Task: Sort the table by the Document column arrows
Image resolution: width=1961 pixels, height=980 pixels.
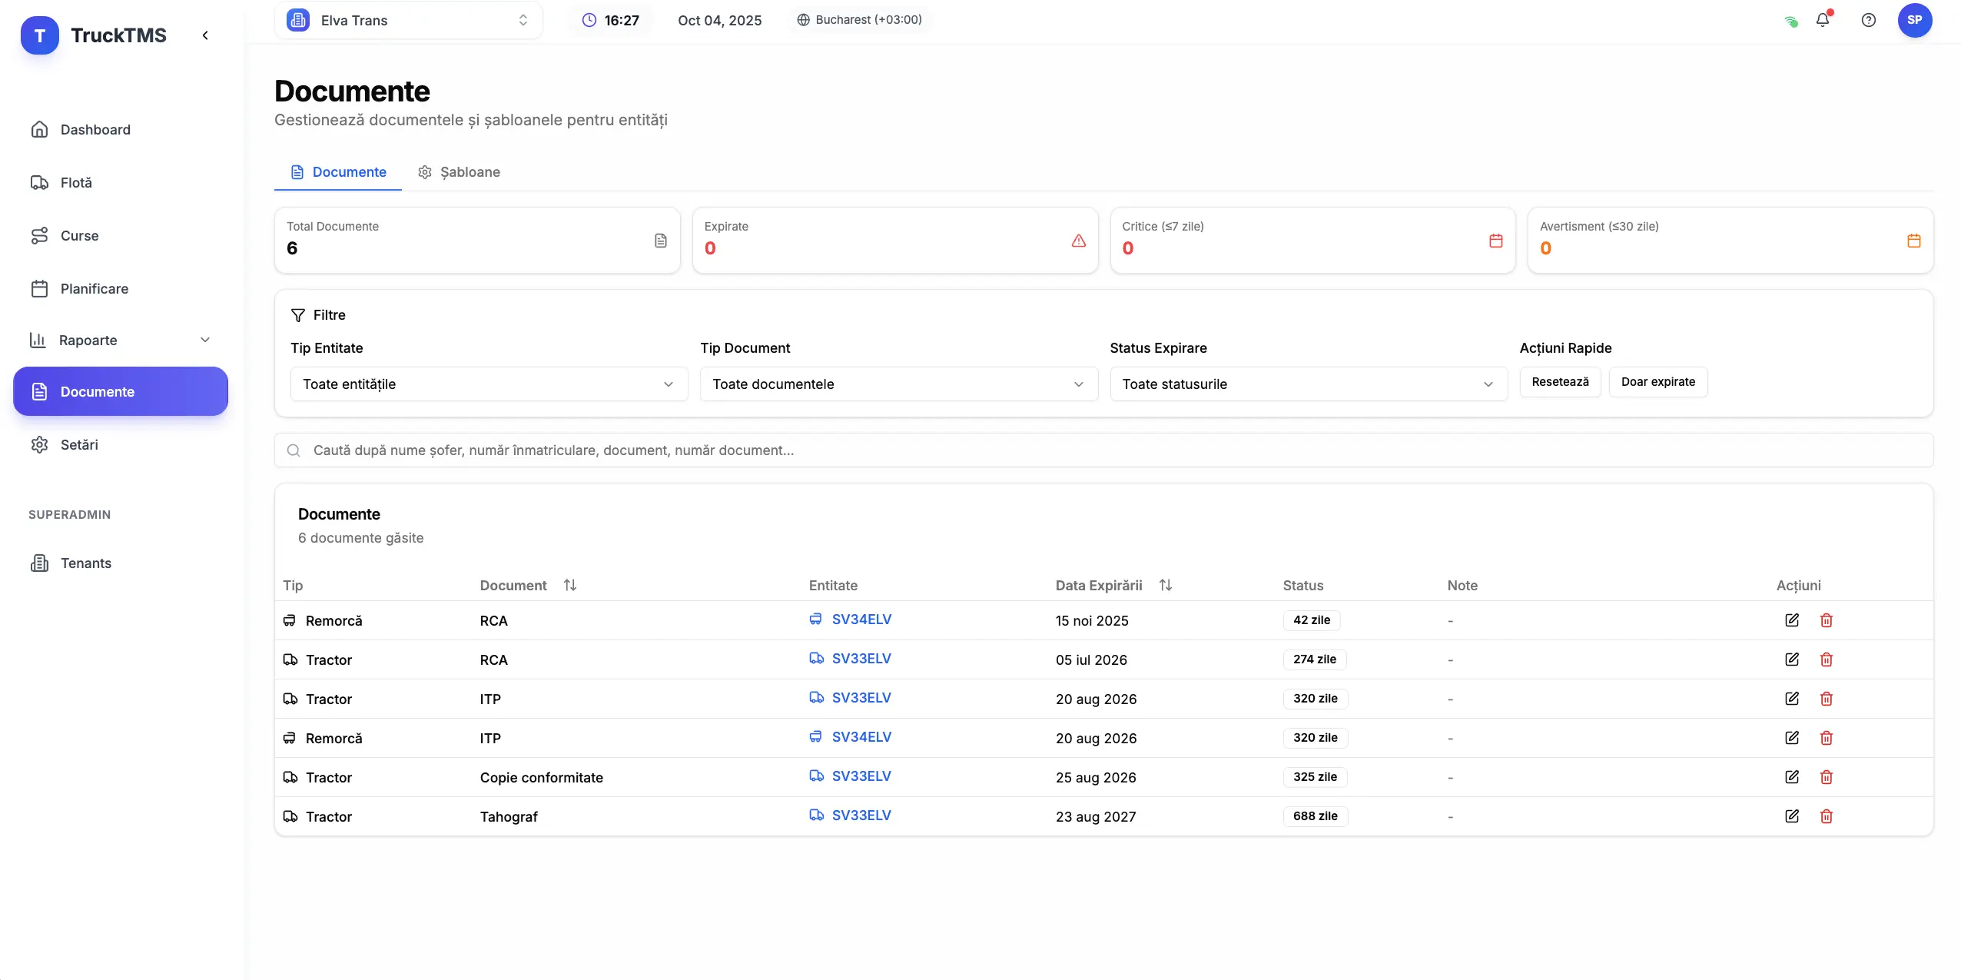Action: 569,586
